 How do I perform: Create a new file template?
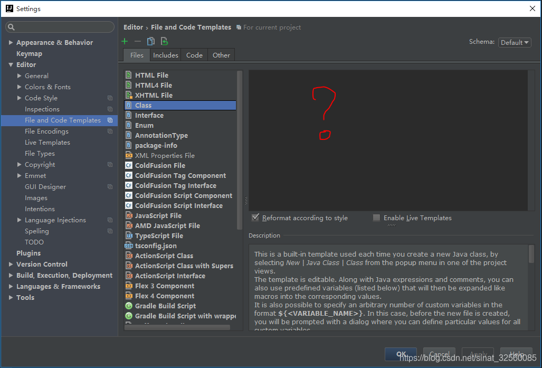[x=125, y=41]
